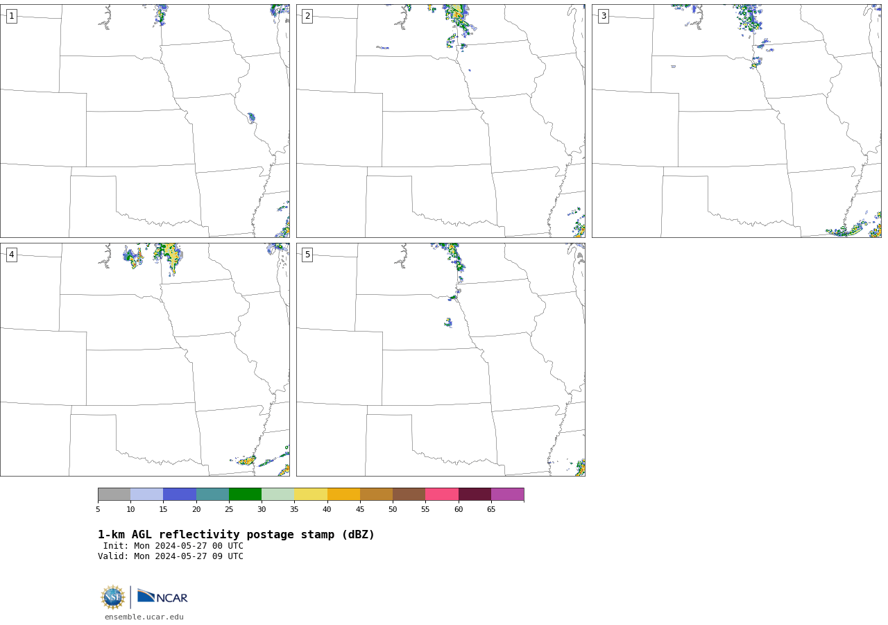Click the maroon 60-65 dBZ swatch

[475, 495]
